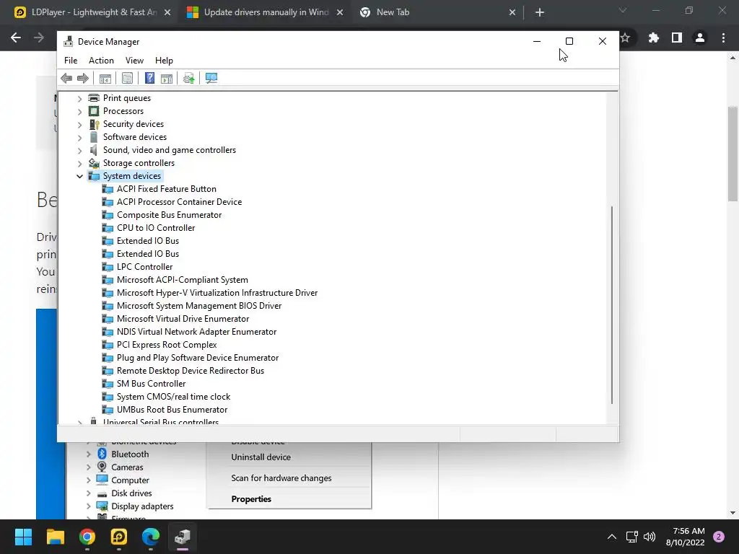The height and width of the screenshot is (554, 739).
Task: Expand Sound, video and game controllers
Action: pos(79,150)
